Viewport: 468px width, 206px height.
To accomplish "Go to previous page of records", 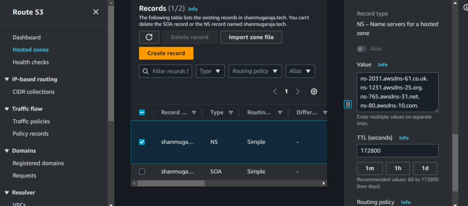I will tap(275, 91).
